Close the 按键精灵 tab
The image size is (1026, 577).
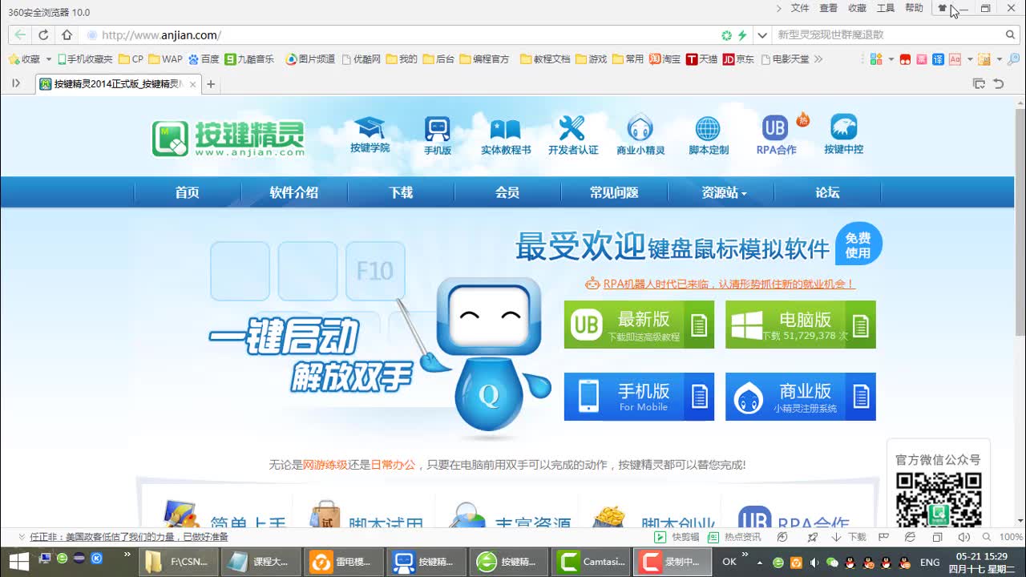192,84
